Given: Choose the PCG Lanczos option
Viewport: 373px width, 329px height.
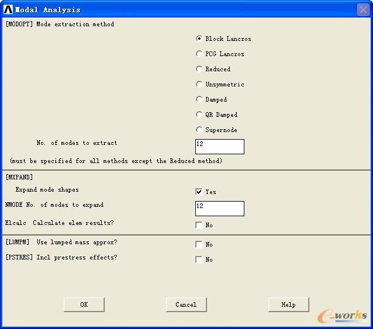Looking at the screenshot, I should click(x=199, y=54).
